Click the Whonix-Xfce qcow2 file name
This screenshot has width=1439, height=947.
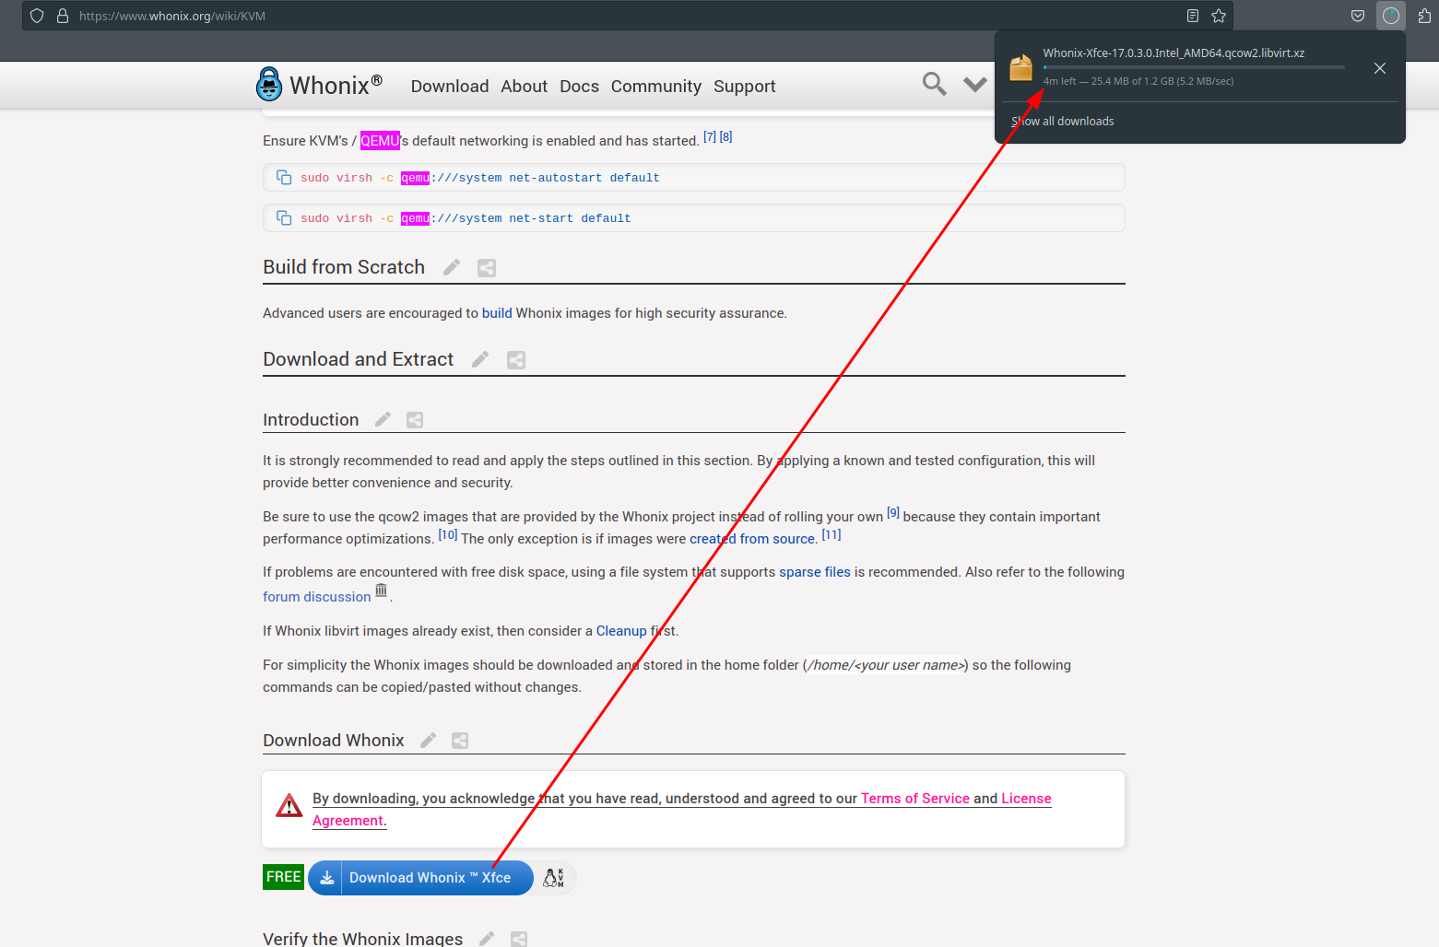pos(1174,53)
